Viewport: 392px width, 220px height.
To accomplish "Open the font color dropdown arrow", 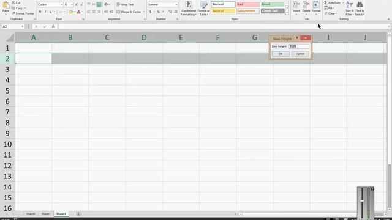I will (x=83, y=12).
